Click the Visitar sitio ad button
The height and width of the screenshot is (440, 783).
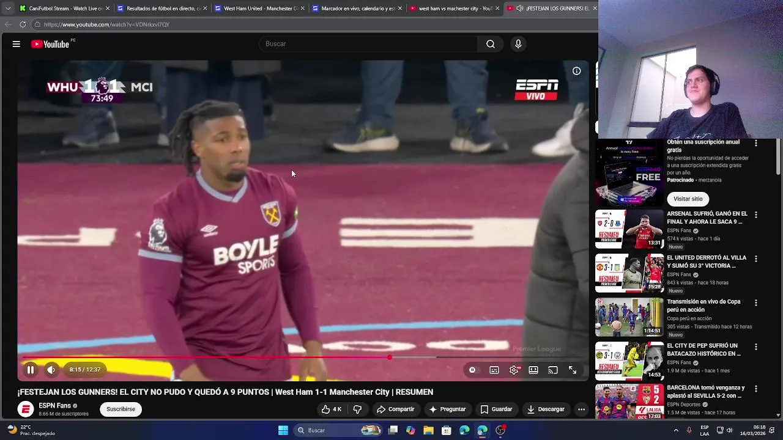click(x=688, y=199)
